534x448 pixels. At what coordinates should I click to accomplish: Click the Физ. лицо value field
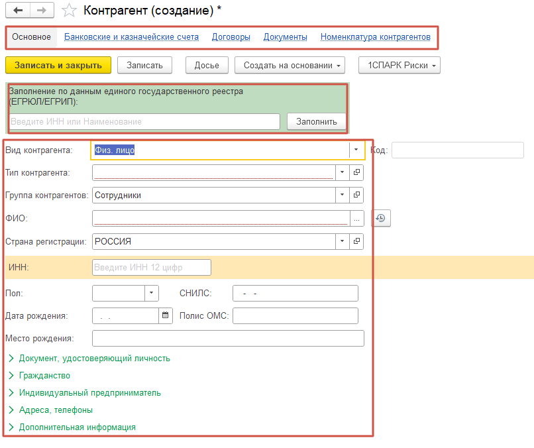tap(221, 150)
